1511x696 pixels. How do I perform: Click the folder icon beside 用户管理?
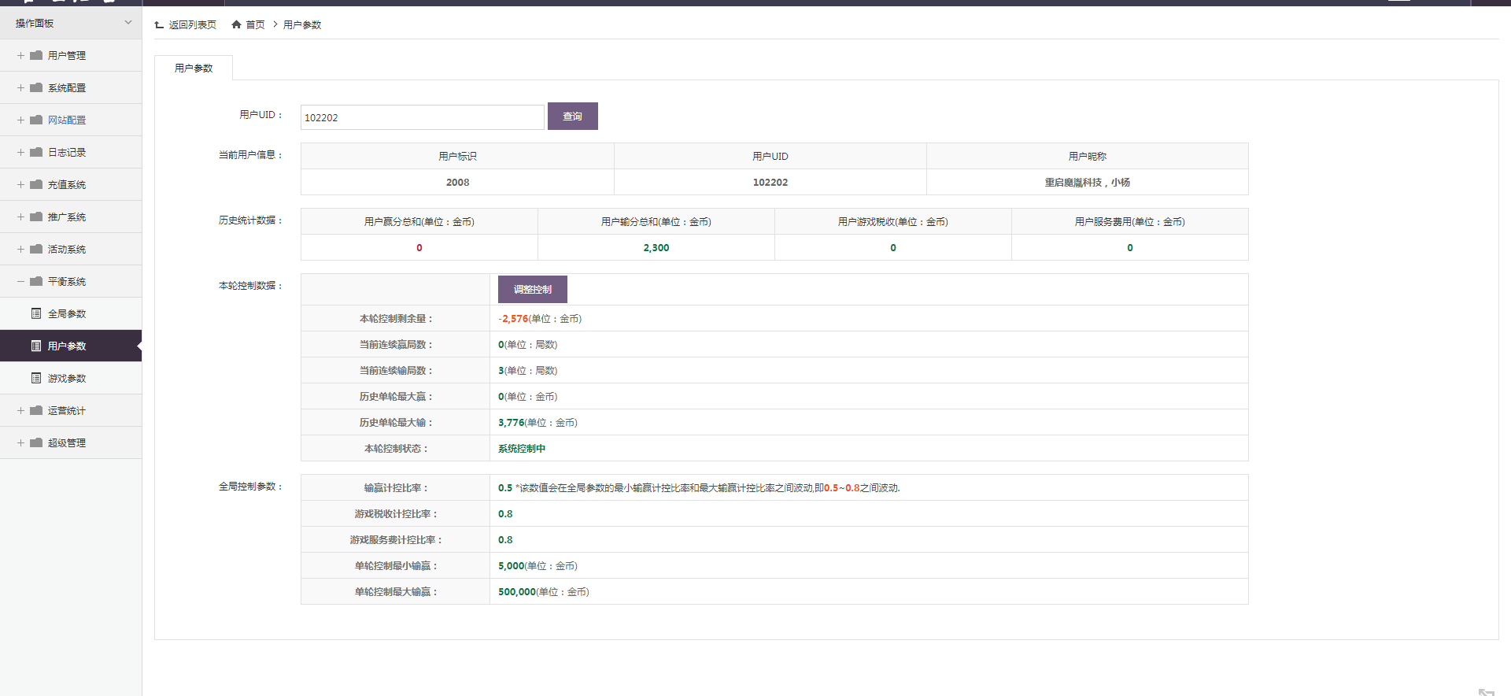tap(36, 55)
